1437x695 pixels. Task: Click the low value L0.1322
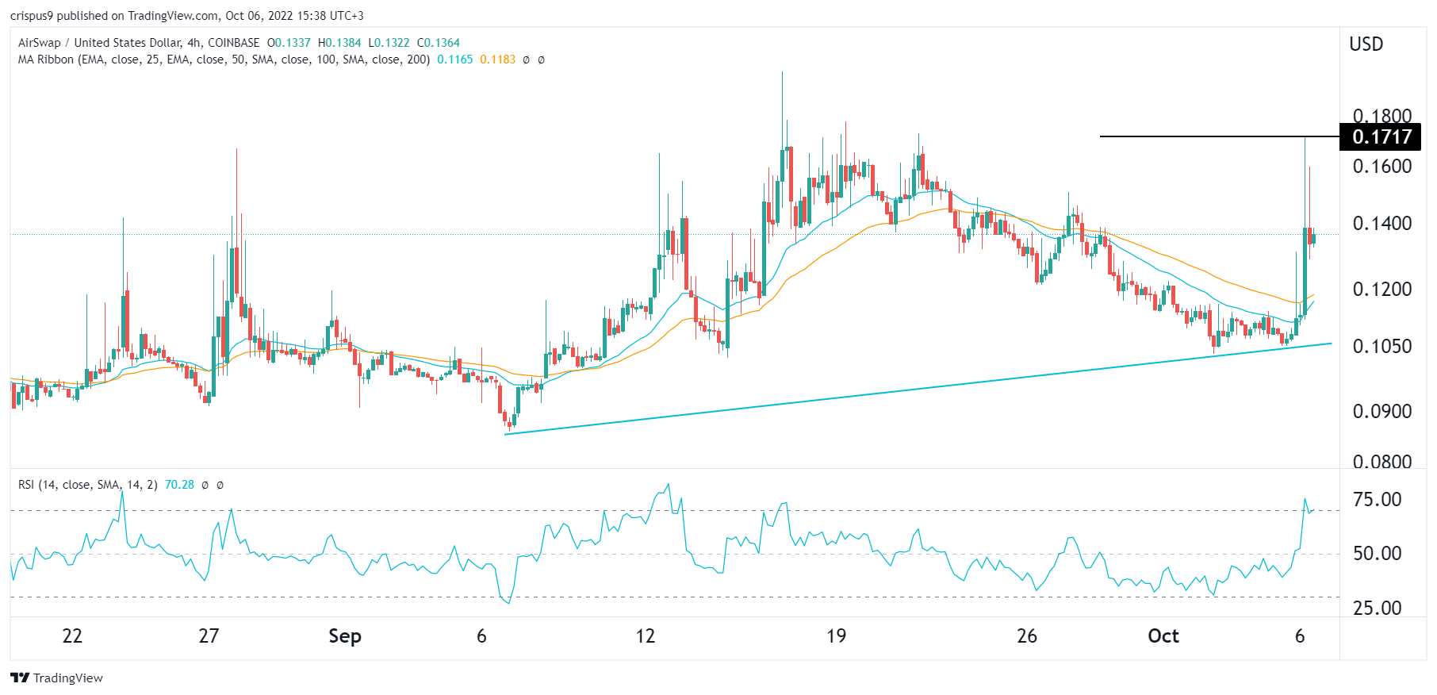(x=389, y=43)
